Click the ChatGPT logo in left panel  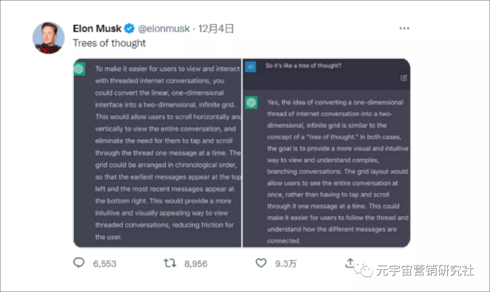79,69
